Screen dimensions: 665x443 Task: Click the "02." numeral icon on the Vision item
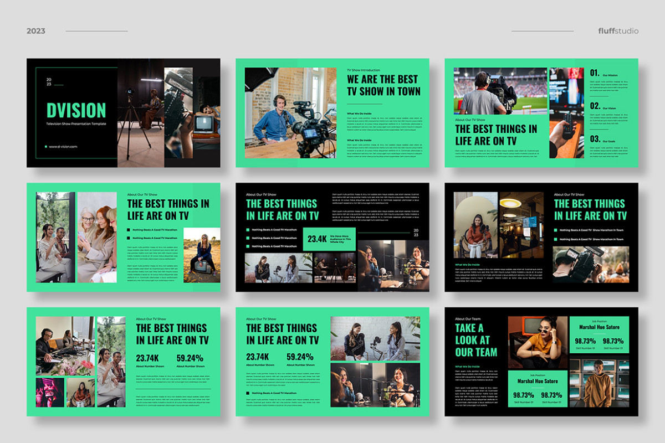coord(594,106)
